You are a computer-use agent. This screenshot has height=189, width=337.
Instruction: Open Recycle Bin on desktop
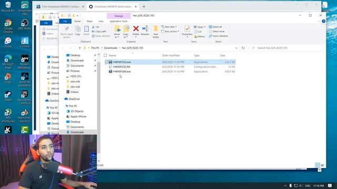8,7
